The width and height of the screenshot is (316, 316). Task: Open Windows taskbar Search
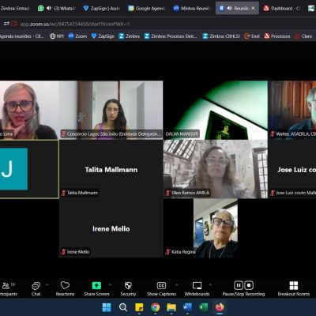pos(123,307)
